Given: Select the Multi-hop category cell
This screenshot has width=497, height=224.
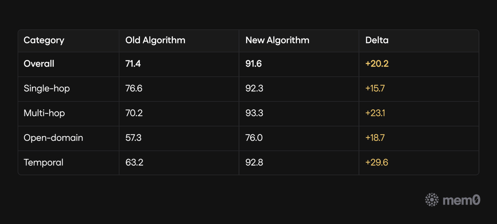Looking at the screenshot, I should (x=44, y=113).
